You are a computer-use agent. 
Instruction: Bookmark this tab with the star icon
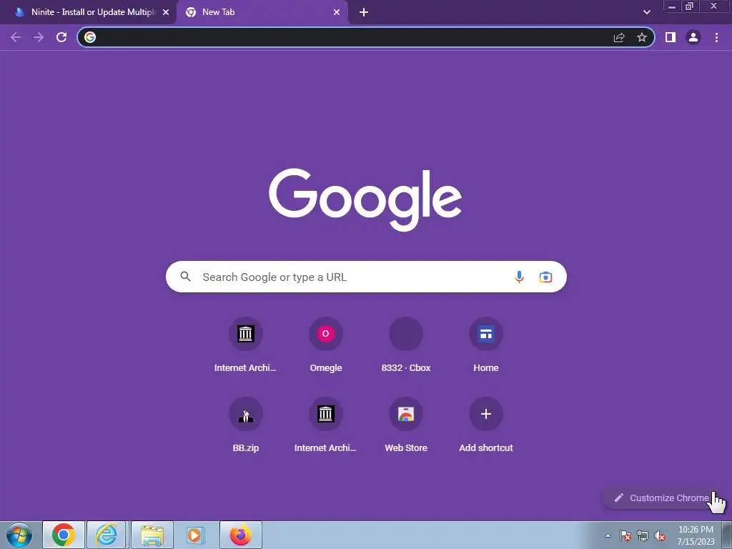click(642, 37)
